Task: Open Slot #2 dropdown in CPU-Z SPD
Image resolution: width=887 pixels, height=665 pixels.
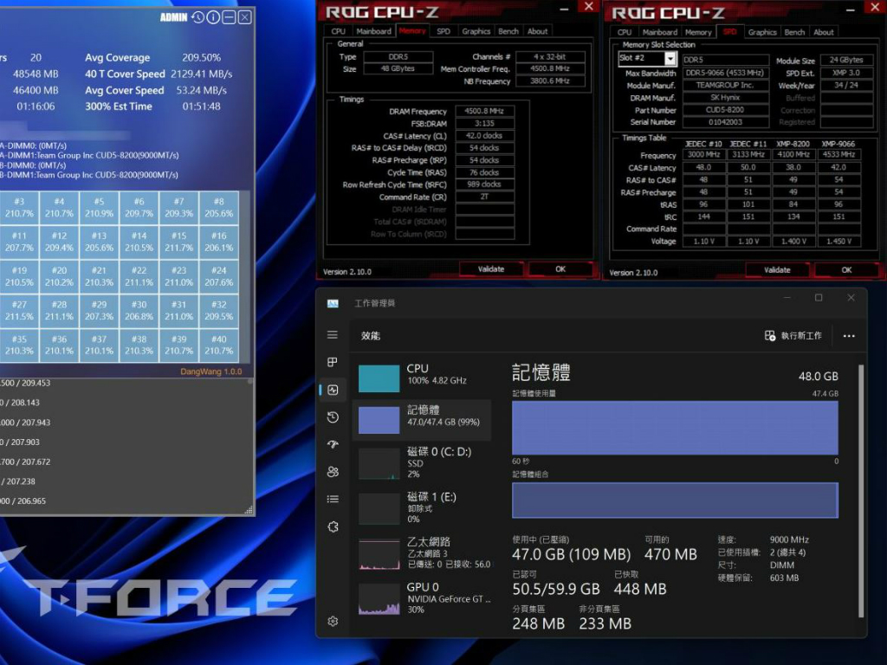Action: [x=670, y=58]
